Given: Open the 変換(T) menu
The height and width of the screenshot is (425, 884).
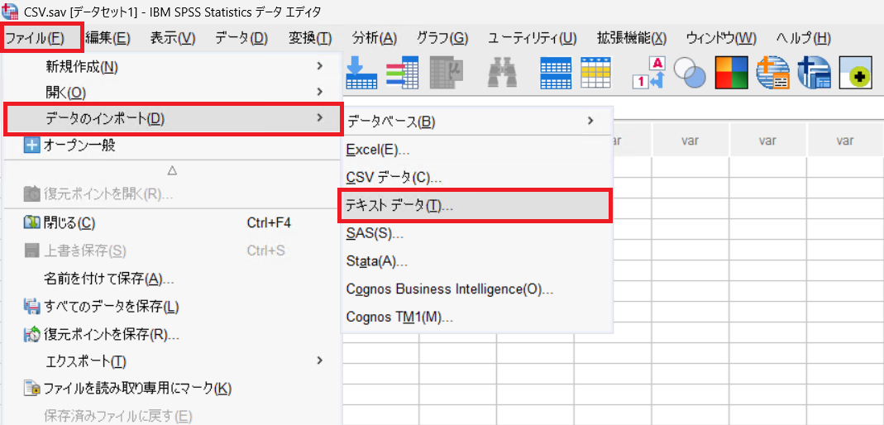Looking at the screenshot, I should 310,38.
